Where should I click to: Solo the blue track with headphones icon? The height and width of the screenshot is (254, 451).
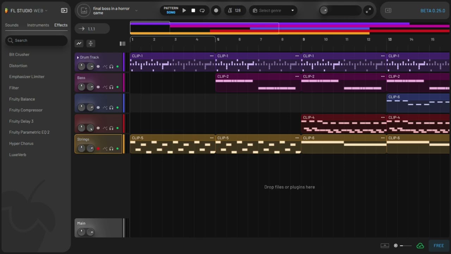click(x=111, y=108)
